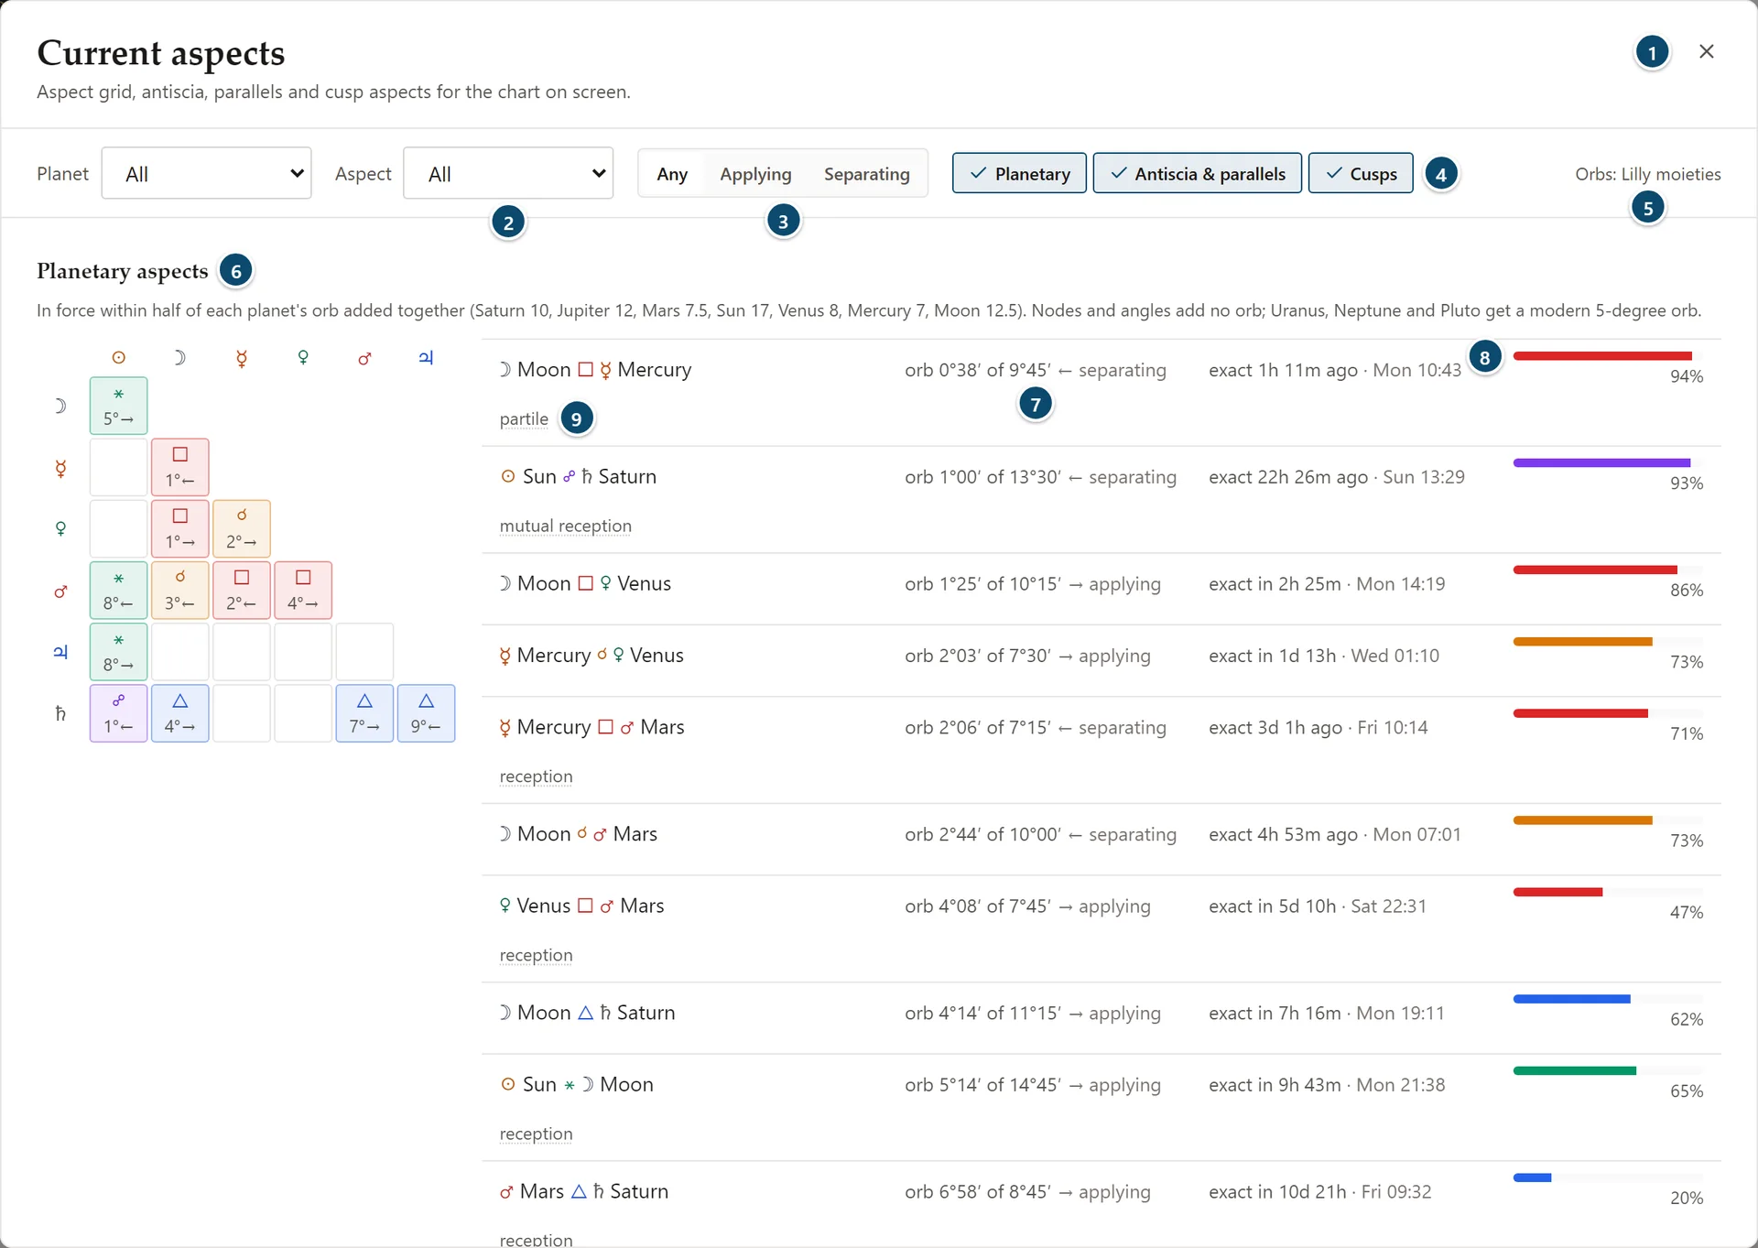
Task: Click 'exact in 7h 16m · Mon 19:11'
Action: [1326, 1014]
